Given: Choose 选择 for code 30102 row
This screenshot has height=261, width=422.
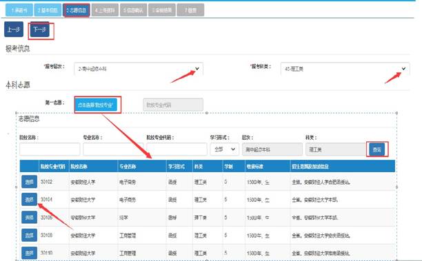Looking at the screenshot, I should click(29, 182).
